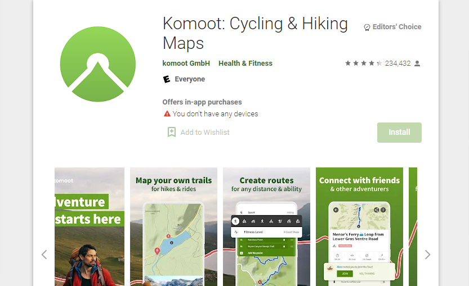Viewport: 469px width, 286px height.
Task: Open the 'adventure starts here' screenshot
Action: [90, 226]
